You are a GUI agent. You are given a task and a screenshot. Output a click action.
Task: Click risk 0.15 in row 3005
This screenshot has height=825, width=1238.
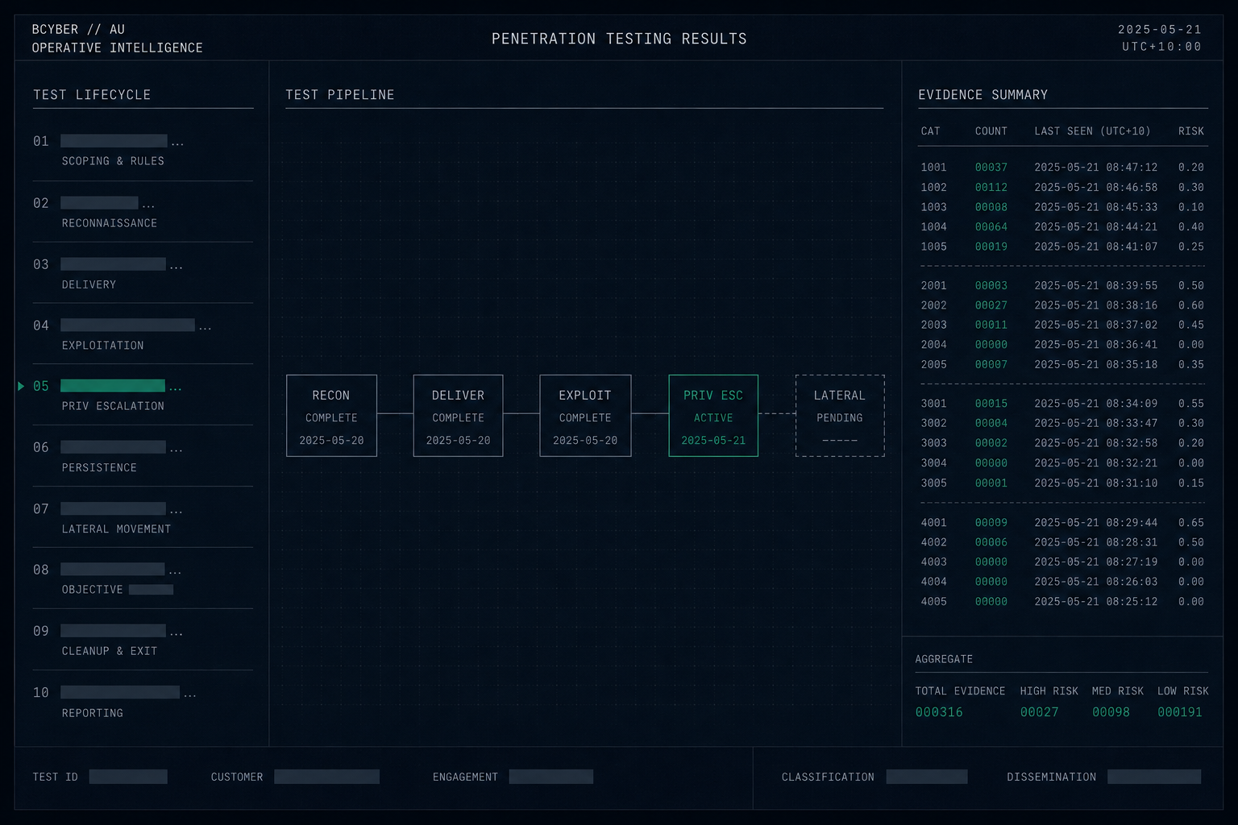tap(1191, 483)
